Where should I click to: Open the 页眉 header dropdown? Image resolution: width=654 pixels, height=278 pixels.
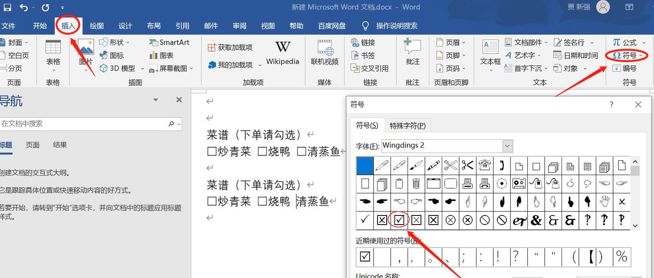[x=450, y=43]
